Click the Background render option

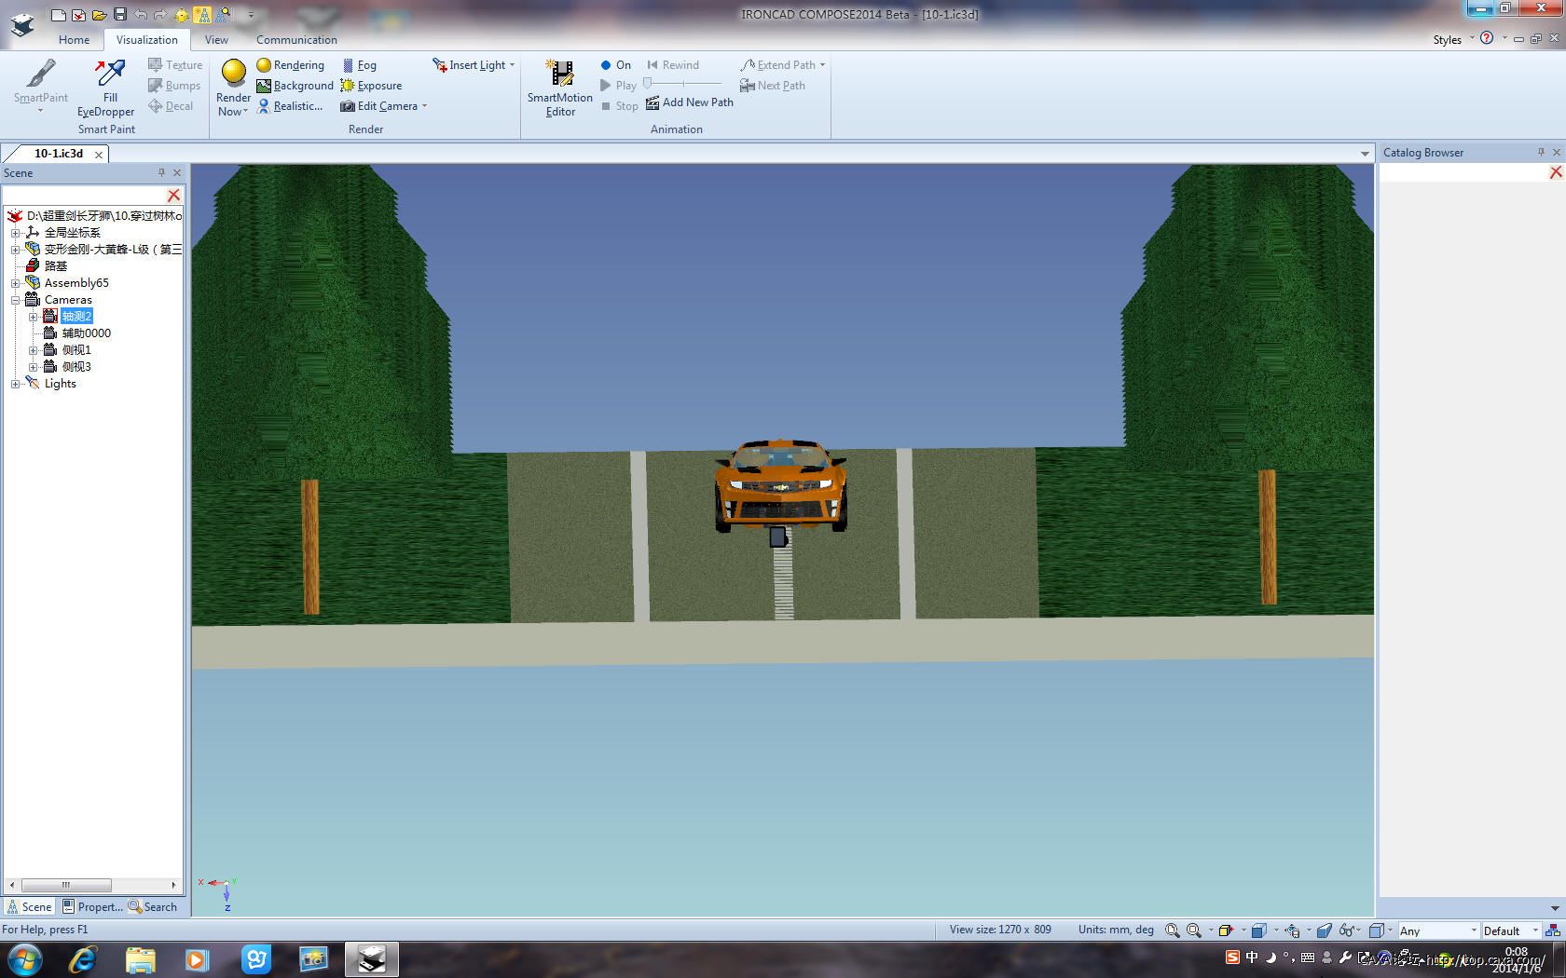[295, 86]
